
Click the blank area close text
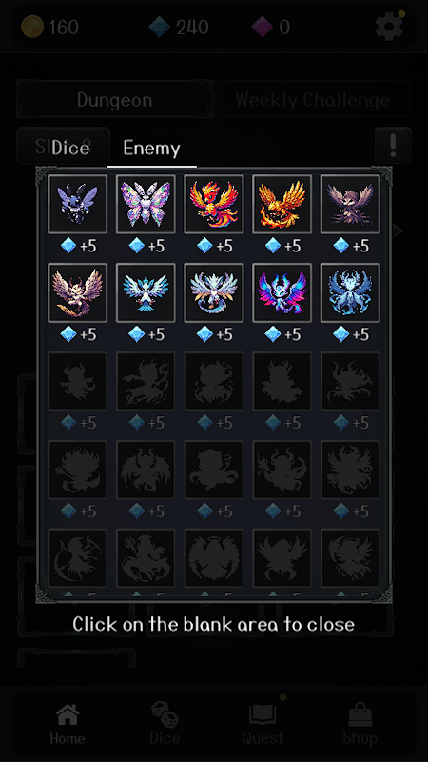click(213, 624)
